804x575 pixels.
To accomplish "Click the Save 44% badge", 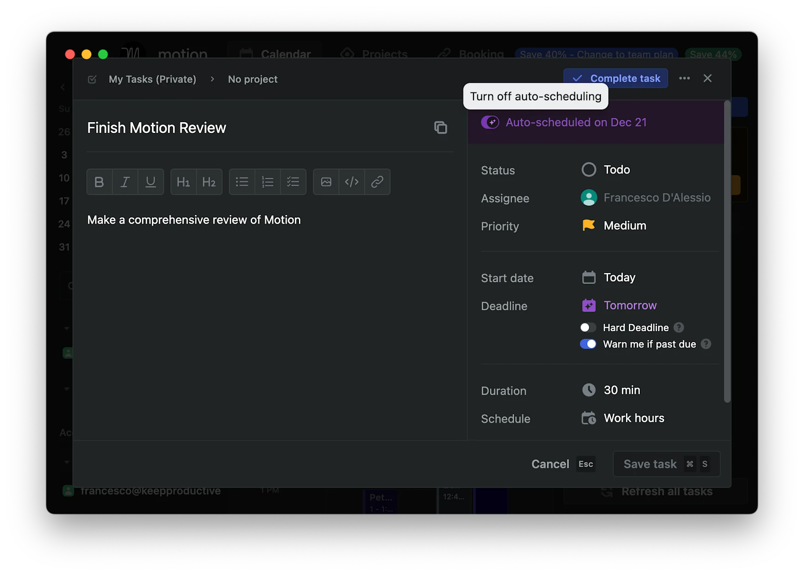I will 713,54.
